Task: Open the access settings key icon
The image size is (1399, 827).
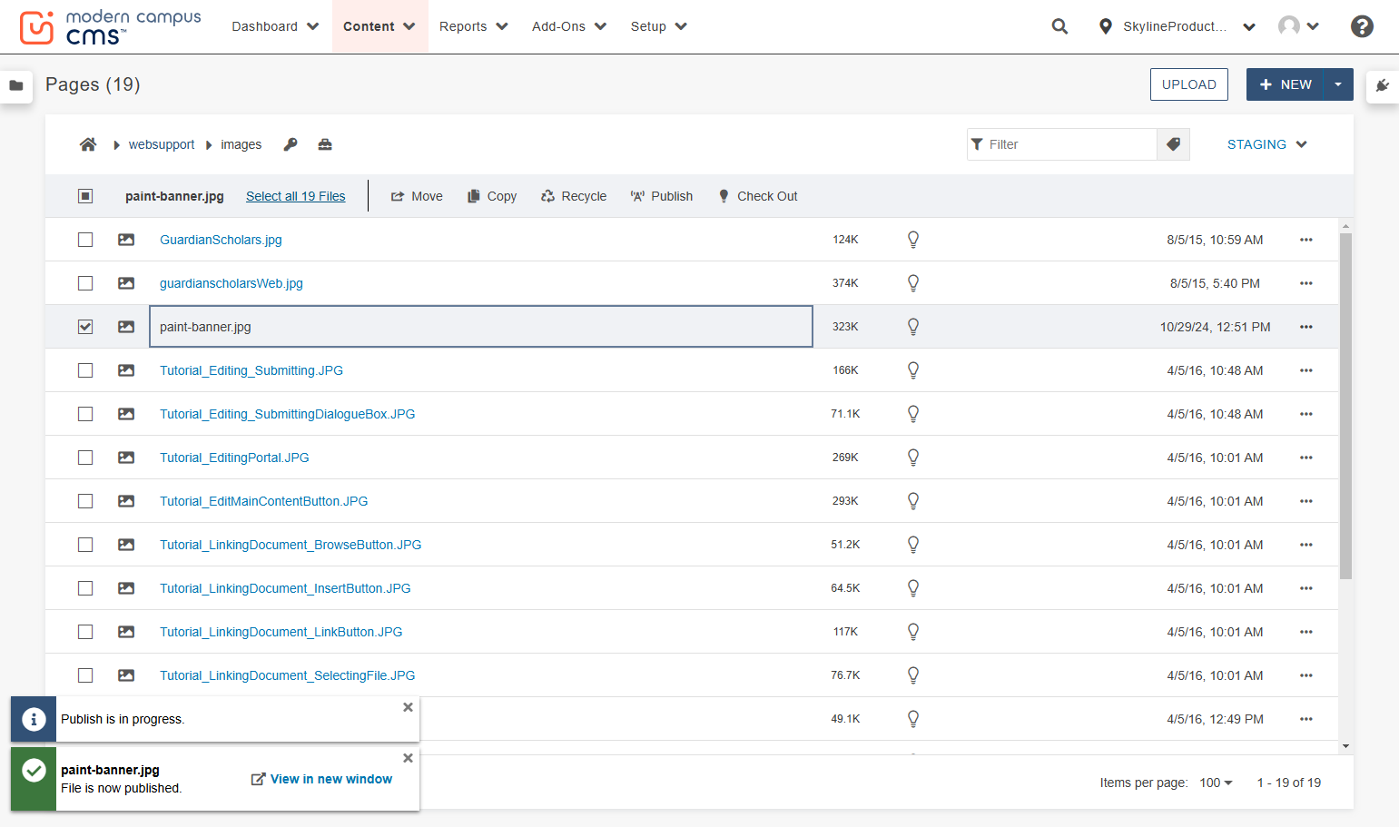Action: [x=291, y=144]
